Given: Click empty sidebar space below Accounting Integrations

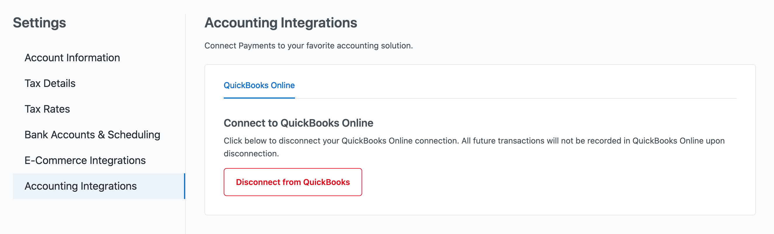Looking at the screenshot, I should click(x=96, y=216).
